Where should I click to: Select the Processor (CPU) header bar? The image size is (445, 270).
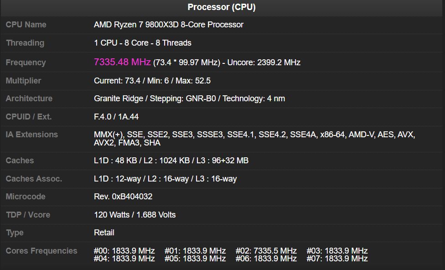point(222,7)
